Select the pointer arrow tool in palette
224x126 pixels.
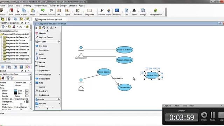[36, 28]
